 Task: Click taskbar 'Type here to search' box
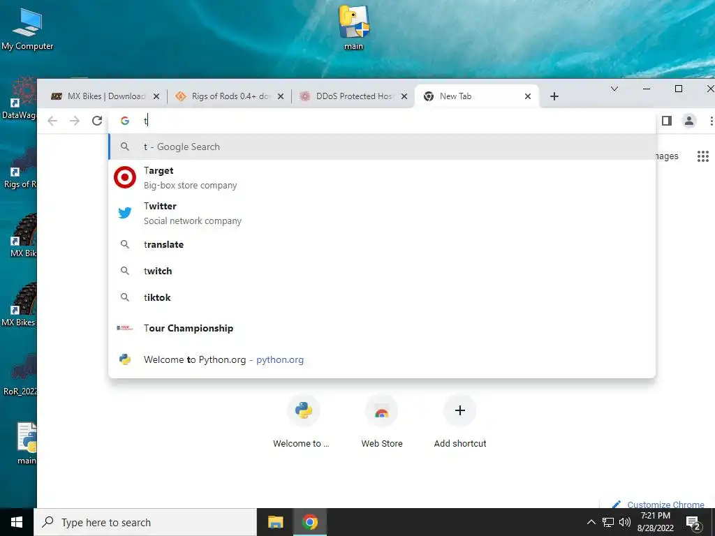(145, 522)
